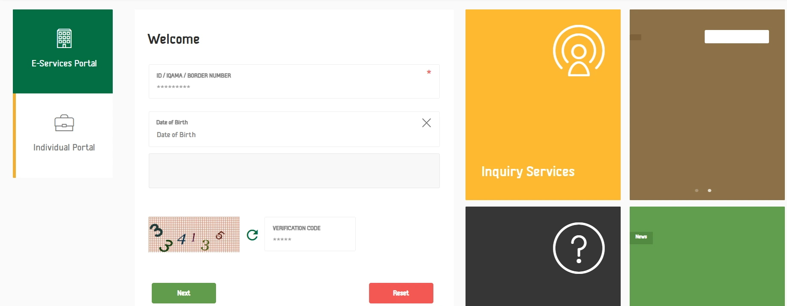Viewport: 787px width, 306px height.
Task: Click the E-Services Portal building icon
Action: click(64, 39)
